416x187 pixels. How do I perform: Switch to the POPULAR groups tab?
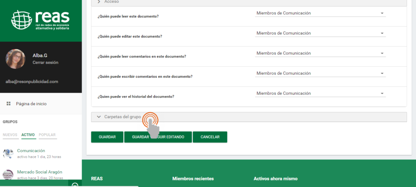[x=48, y=135]
